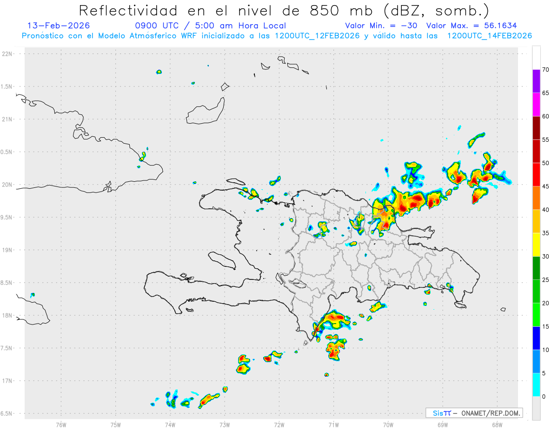
Task: Click longitude axis label '73W'
Action: 225,424
